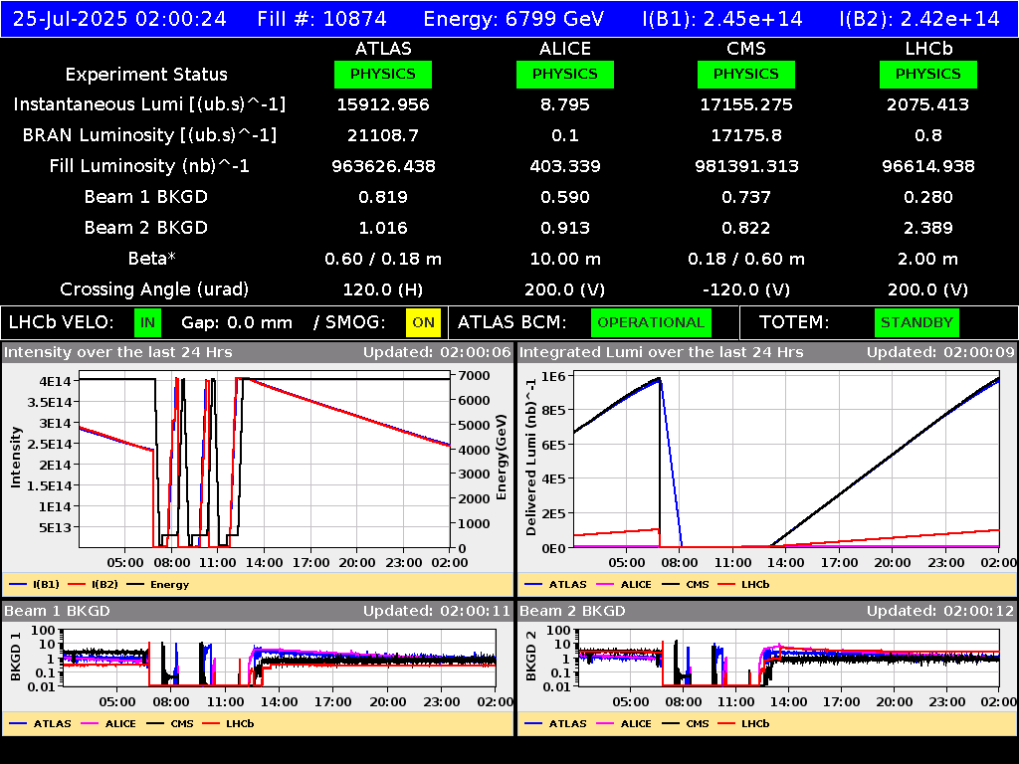Click the 'Beam 1 BKGD' chart panel title
Image resolution: width=1019 pixels, height=764 pixels.
[x=57, y=611]
